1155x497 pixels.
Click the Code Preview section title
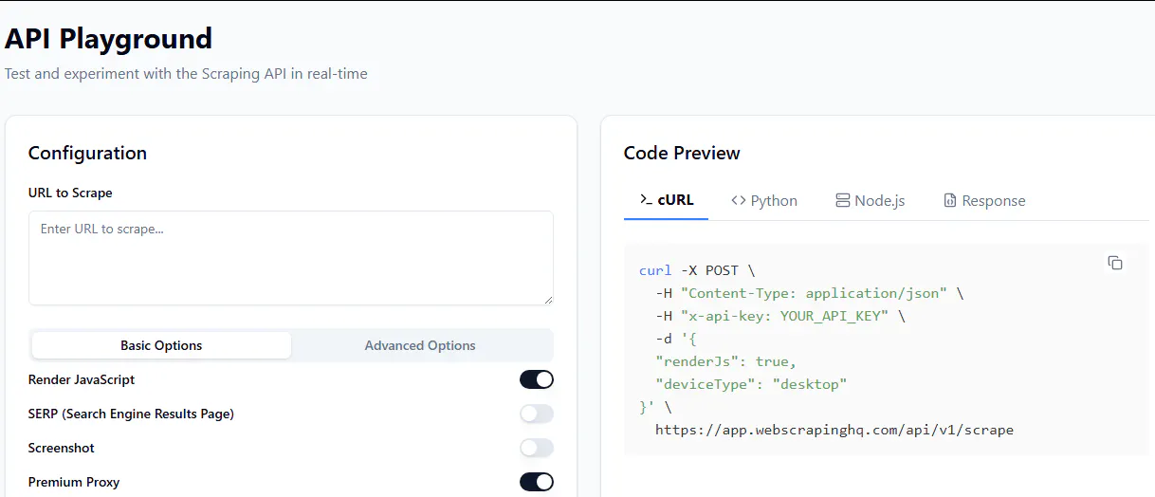click(x=682, y=153)
